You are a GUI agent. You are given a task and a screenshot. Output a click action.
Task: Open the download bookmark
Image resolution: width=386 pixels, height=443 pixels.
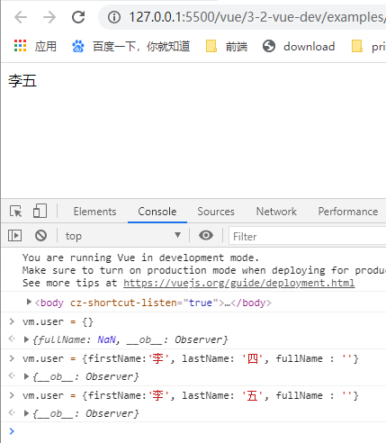[299, 47]
